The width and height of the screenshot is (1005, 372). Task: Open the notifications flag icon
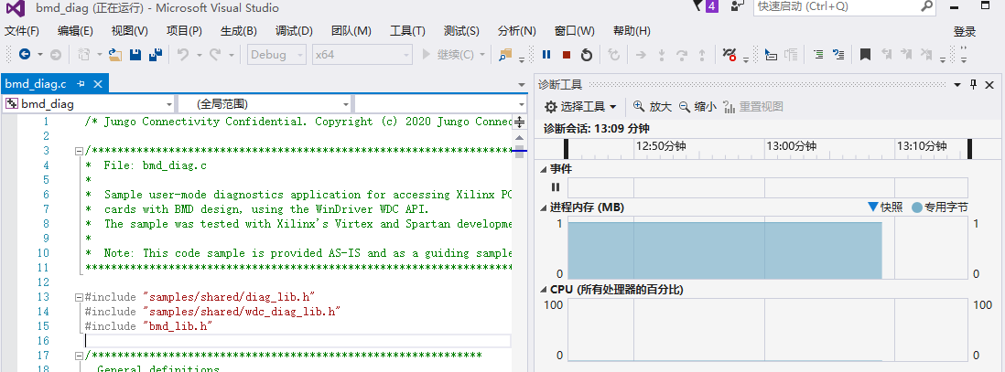pyautogui.click(x=698, y=6)
